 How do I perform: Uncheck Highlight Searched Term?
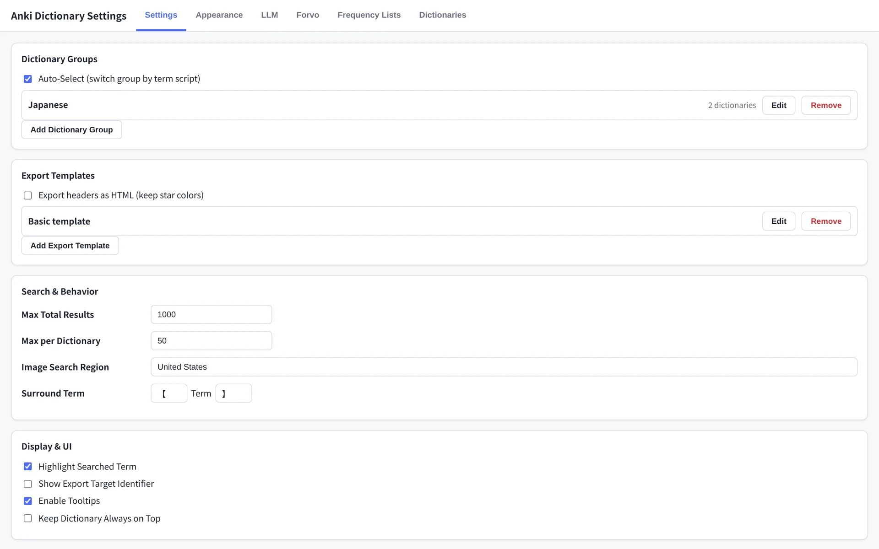click(28, 467)
